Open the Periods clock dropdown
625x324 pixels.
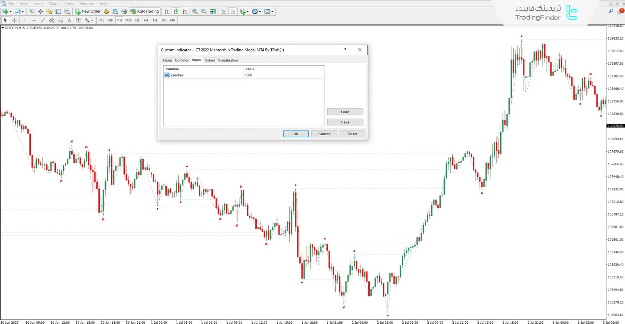pyautogui.click(x=260, y=11)
